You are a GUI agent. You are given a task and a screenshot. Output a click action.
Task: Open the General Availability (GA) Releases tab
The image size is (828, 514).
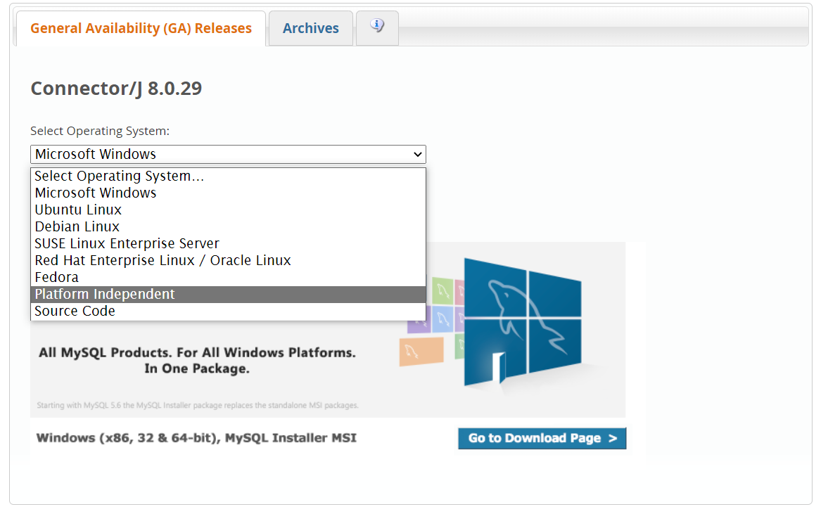(x=141, y=29)
